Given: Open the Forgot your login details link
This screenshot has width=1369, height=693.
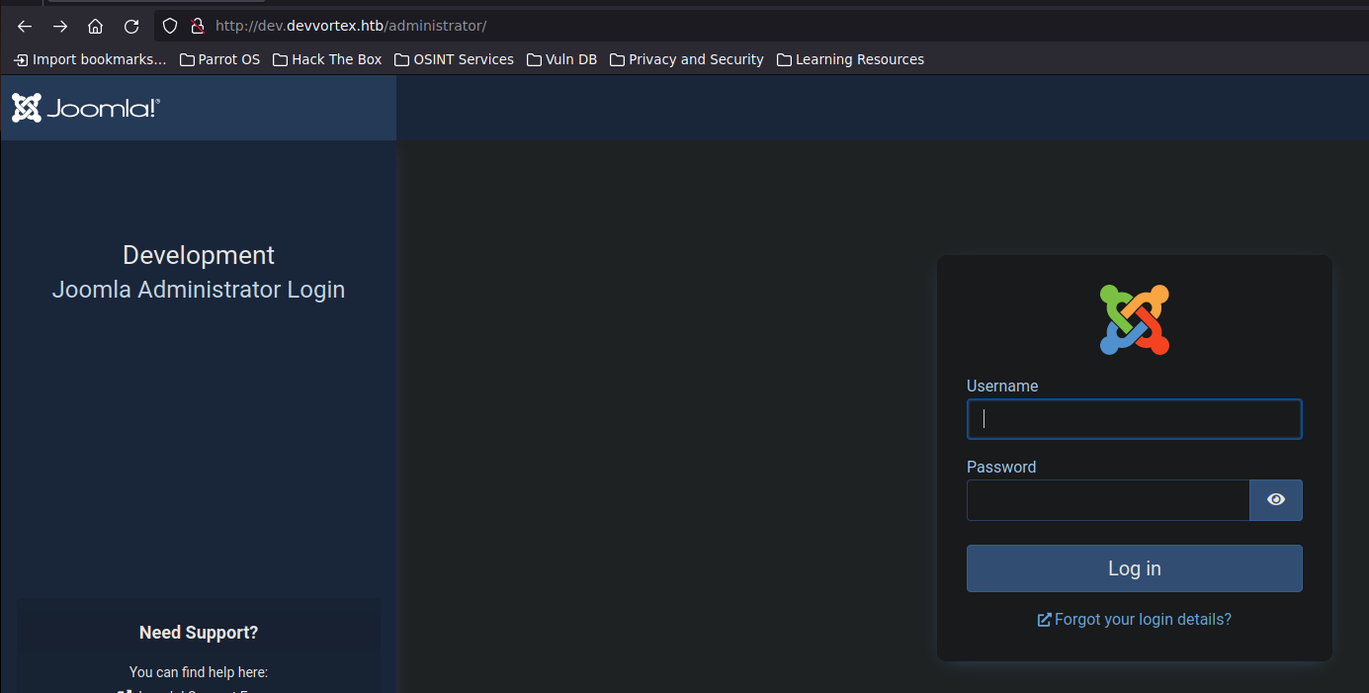Looking at the screenshot, I should tap(1135, 620).
